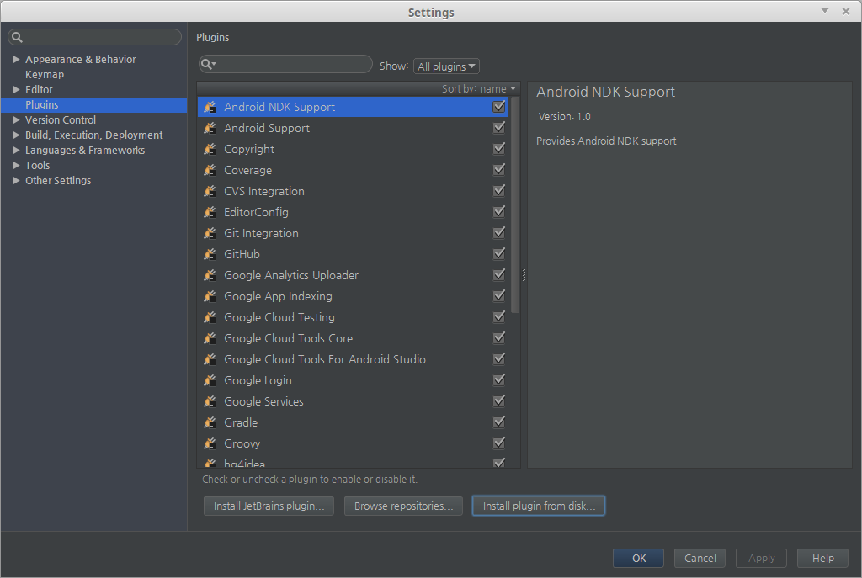
Task: Focus the plugin search field
Action: [285, 64]
